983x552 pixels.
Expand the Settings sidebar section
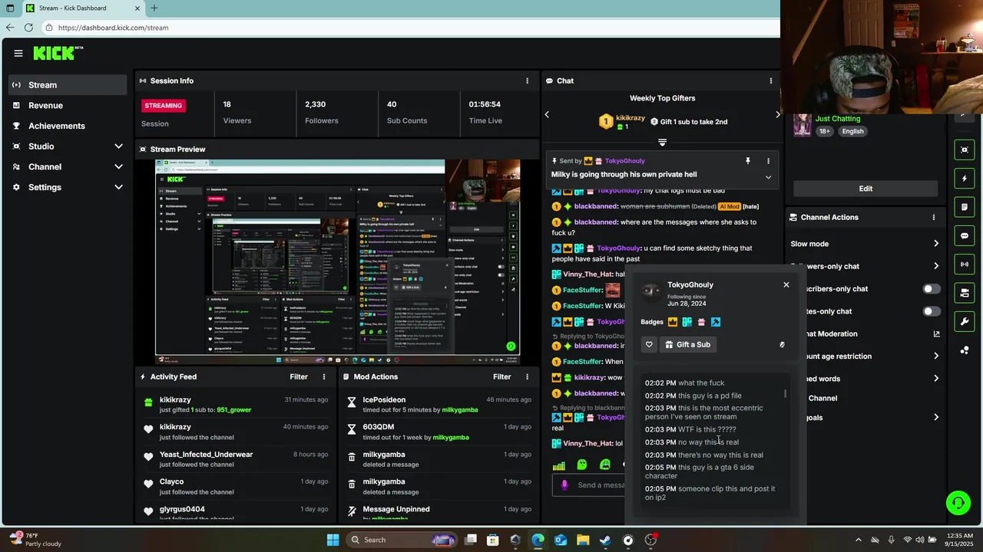coord(118,187)
